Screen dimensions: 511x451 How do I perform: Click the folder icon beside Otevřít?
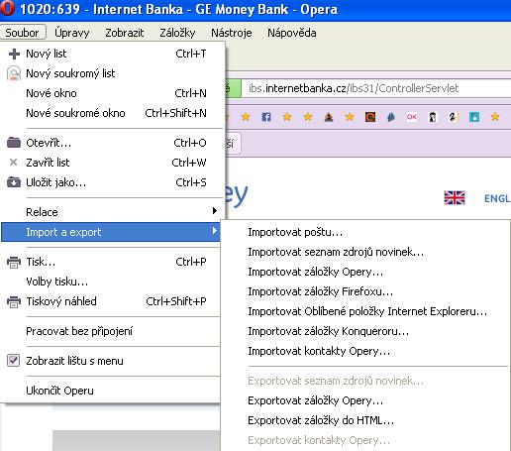click(14, 143)
